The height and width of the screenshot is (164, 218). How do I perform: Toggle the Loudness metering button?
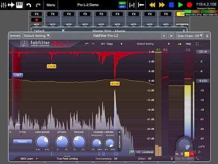coord(148,152)
